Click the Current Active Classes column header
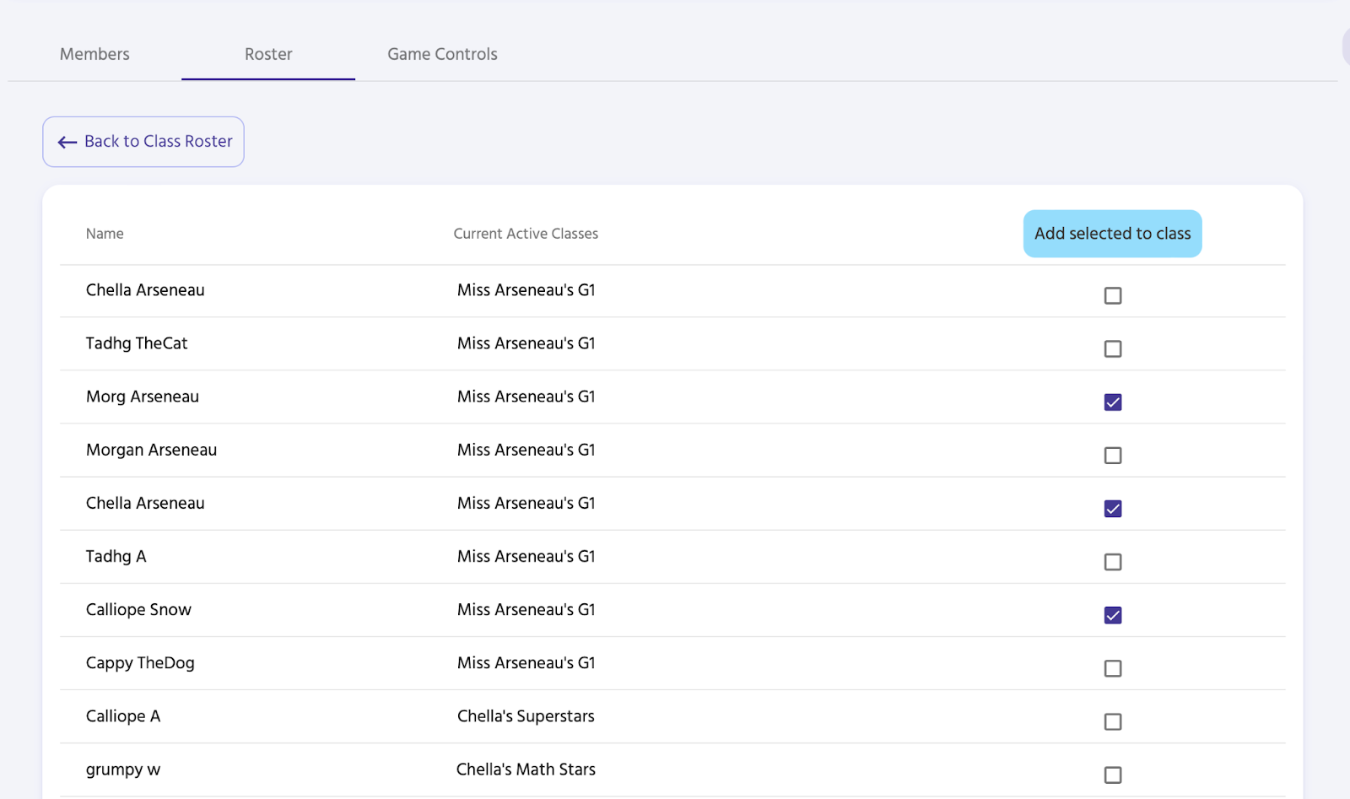1350x799 pixels. click(x=526, y=234)
